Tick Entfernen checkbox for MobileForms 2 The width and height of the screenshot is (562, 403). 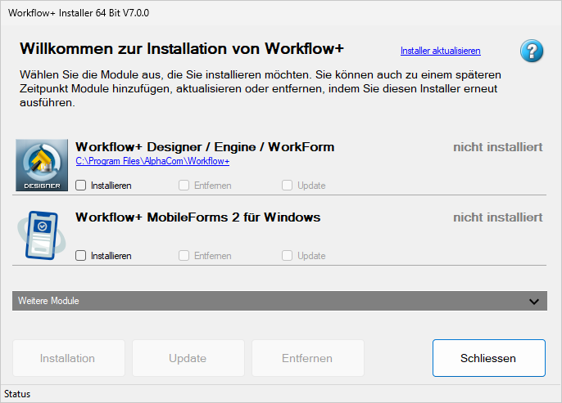point(184,255)
